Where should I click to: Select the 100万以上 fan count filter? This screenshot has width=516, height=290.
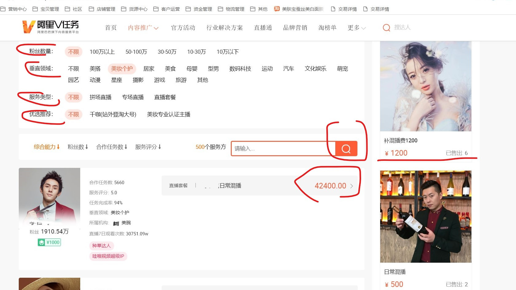[102, 52]
